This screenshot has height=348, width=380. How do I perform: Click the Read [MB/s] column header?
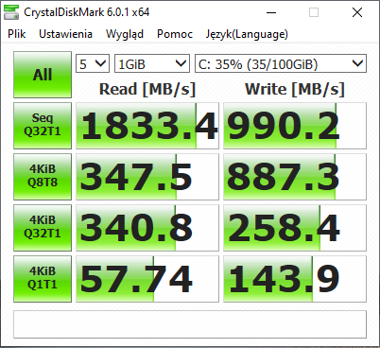point(147,89)
